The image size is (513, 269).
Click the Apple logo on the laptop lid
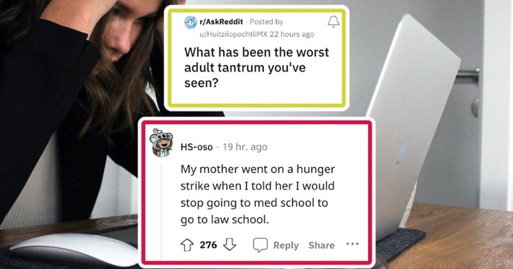click(x=404, y=150)
